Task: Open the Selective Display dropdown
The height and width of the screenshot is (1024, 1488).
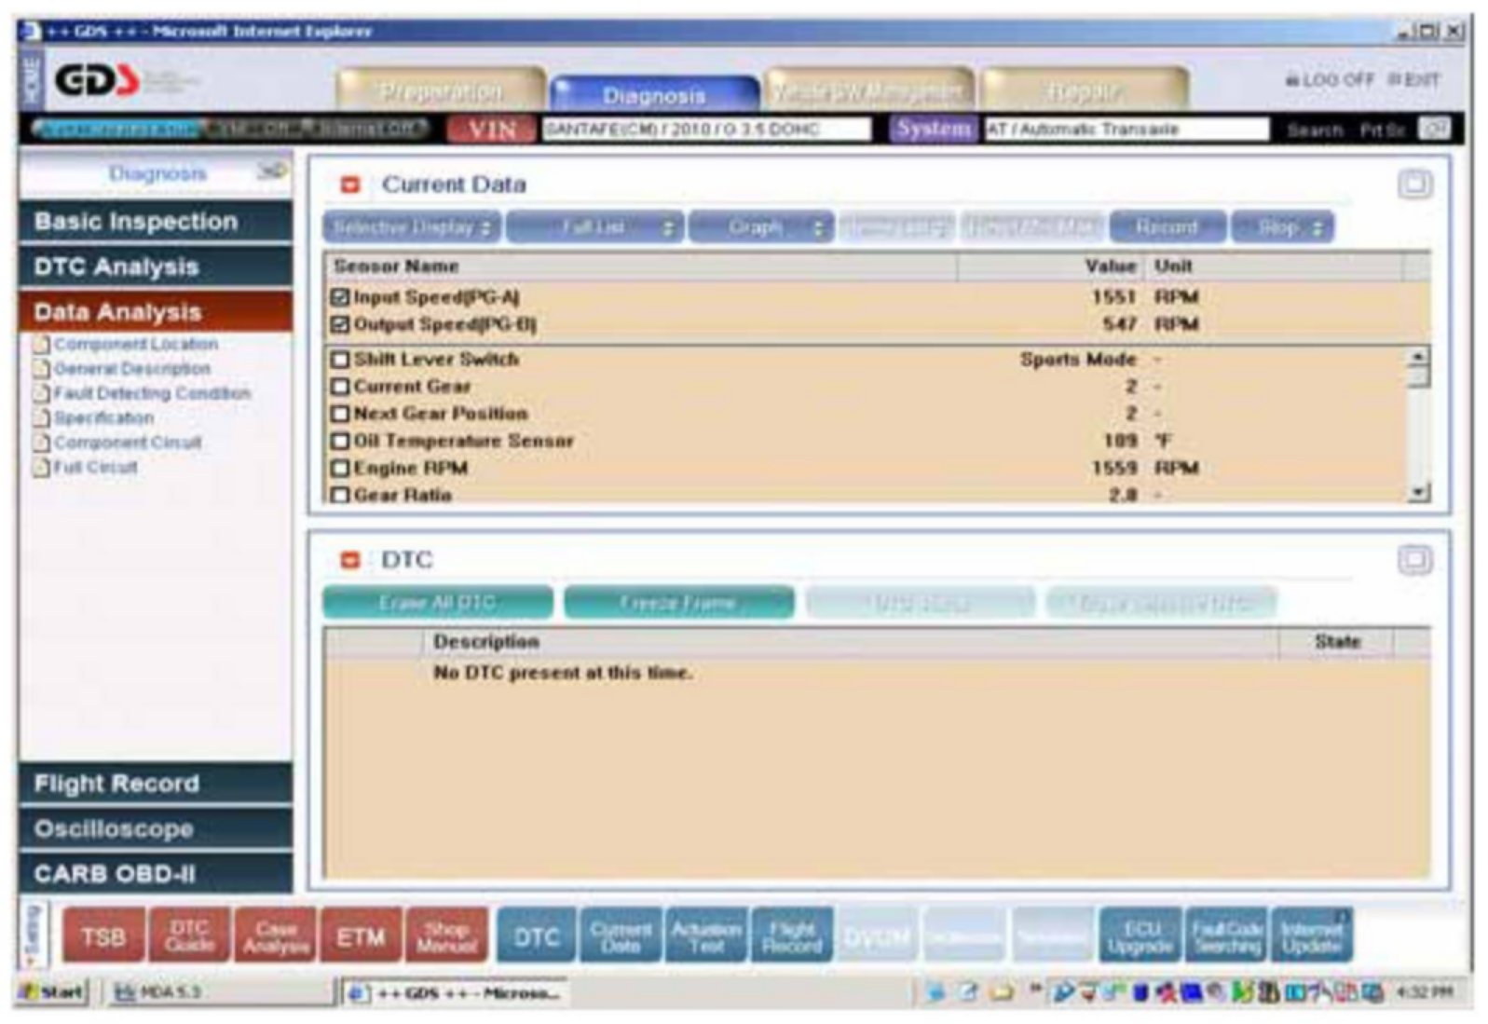Action: (411, 227)
